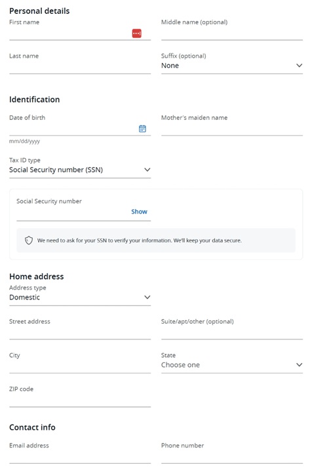The width and height of the screenshot is (314, 475).
Task: Click the red password manager icon
Action: click(137, 33)
